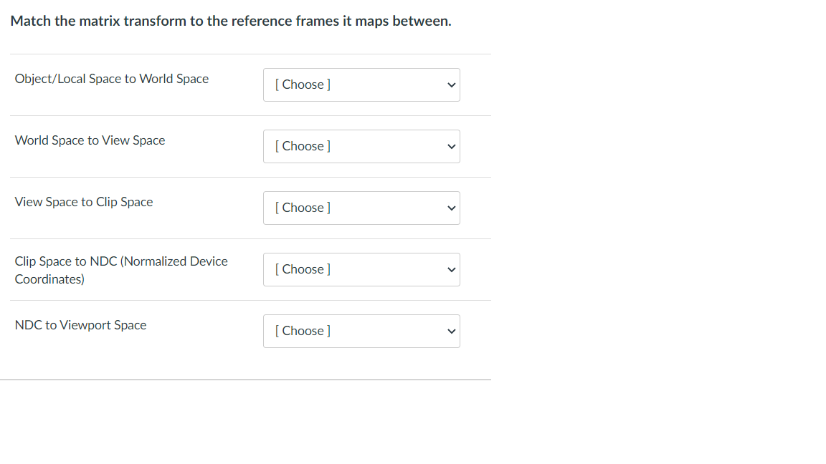Open the dropdown for NDC to Viewport Space
Viewport: 826px width, 464px height.
point(361,331)
